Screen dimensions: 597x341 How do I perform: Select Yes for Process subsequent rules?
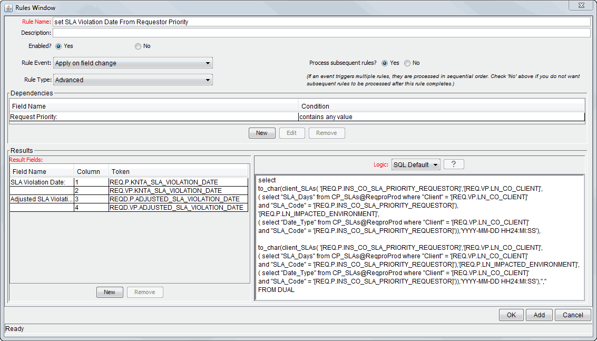(385, 63)
